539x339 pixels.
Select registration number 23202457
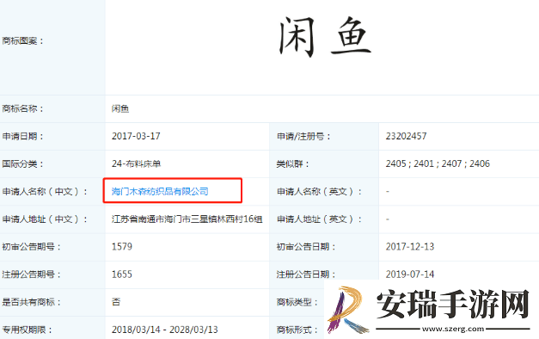[x=406, y=136]
